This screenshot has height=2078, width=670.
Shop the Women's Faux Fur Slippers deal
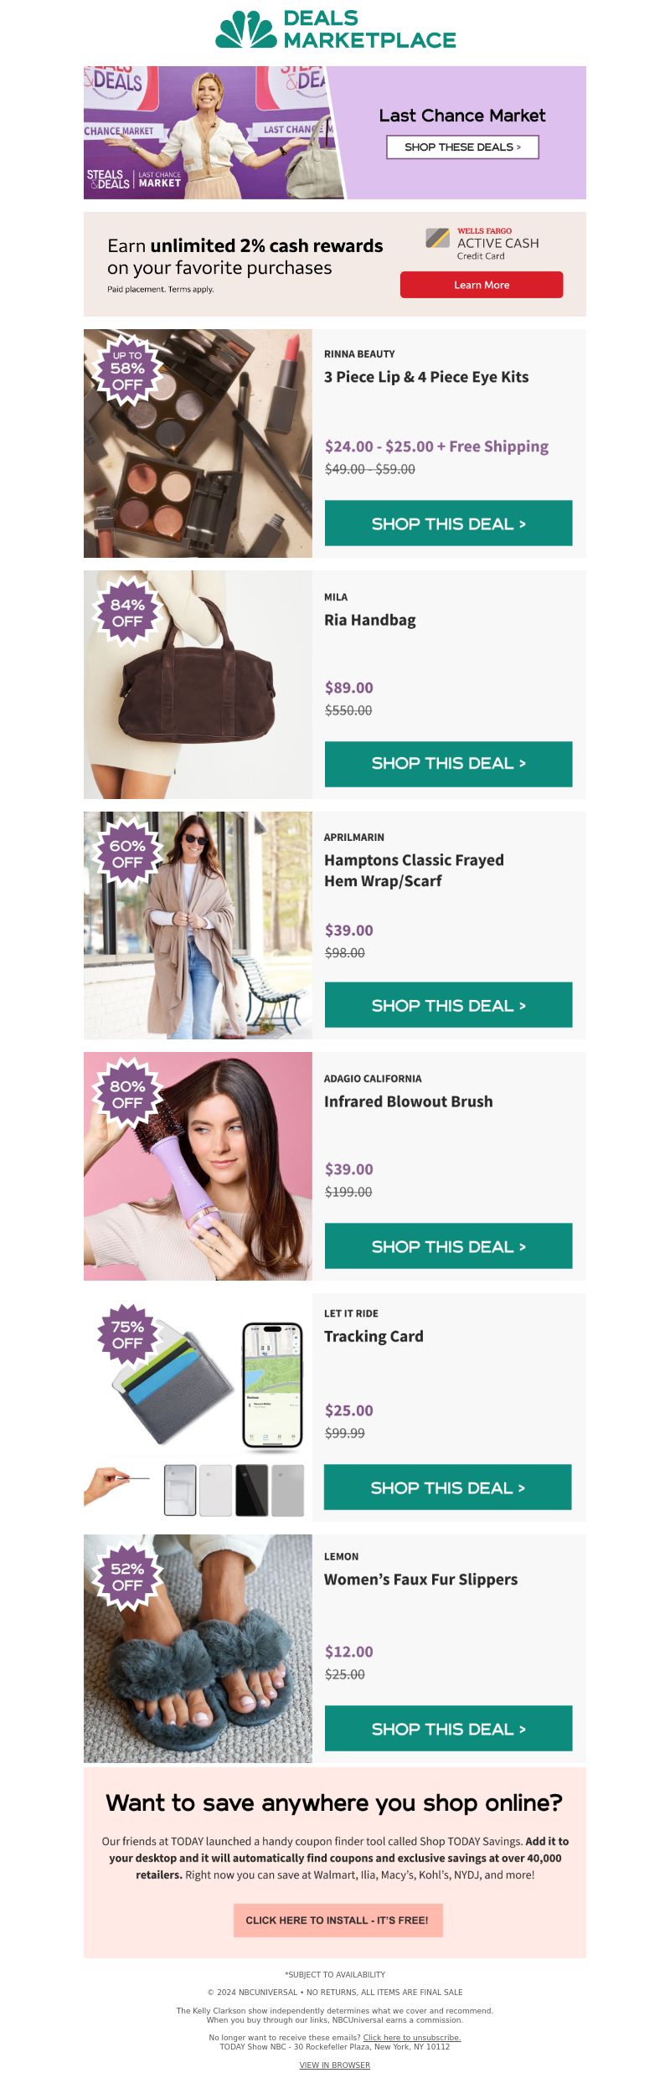pos(449,1729)
